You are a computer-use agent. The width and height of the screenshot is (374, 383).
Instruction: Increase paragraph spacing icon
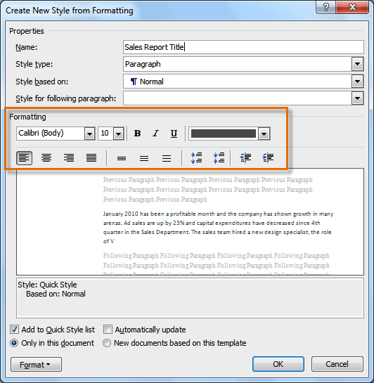(196, 158)
